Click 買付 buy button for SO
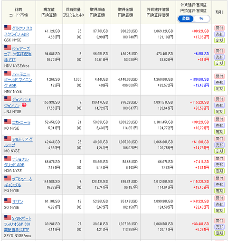Viewport: 228px width, 241px height. click(x=219, y=198)
